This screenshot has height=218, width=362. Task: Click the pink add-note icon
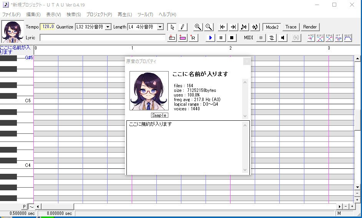183,38
